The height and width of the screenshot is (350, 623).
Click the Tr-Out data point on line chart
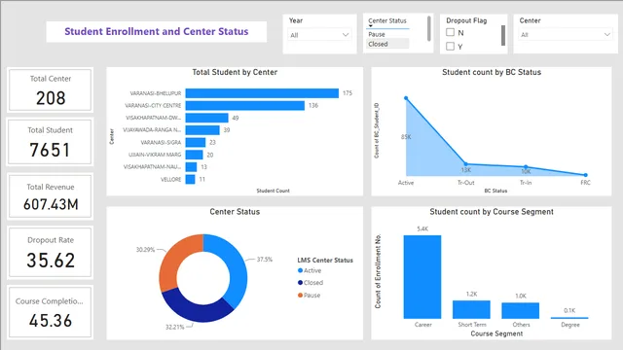pyautogui.click(x=466, y=164)
